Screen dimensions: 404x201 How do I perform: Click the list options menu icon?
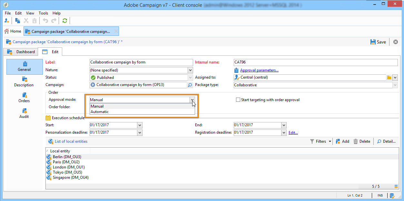tap(396, 186)
